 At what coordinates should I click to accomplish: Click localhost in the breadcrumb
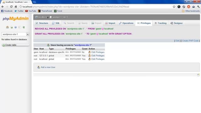coord(43,17)
